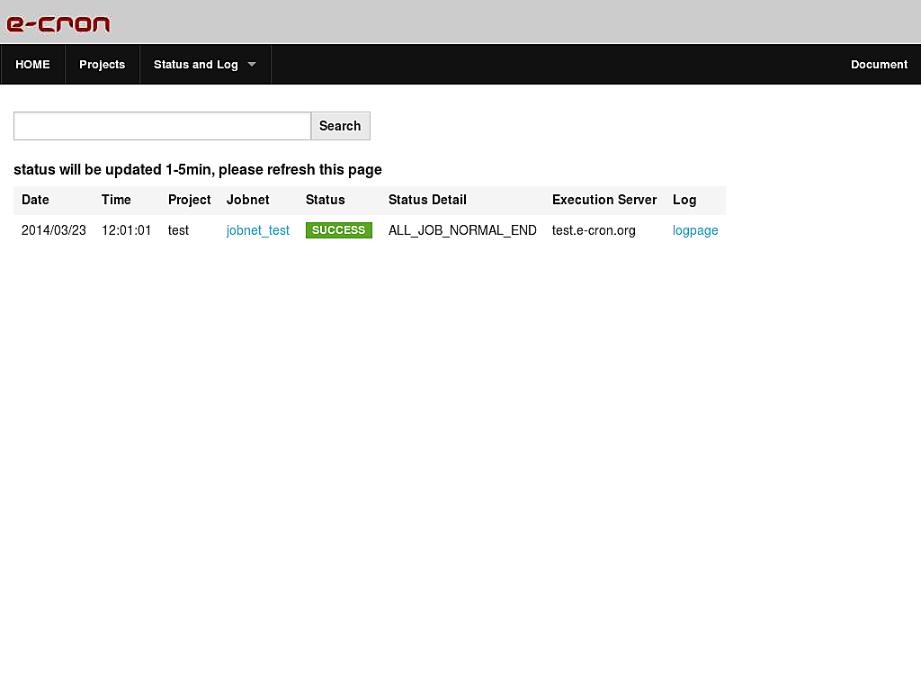
Task: Click inside the search input field
Action: (162, 126)
